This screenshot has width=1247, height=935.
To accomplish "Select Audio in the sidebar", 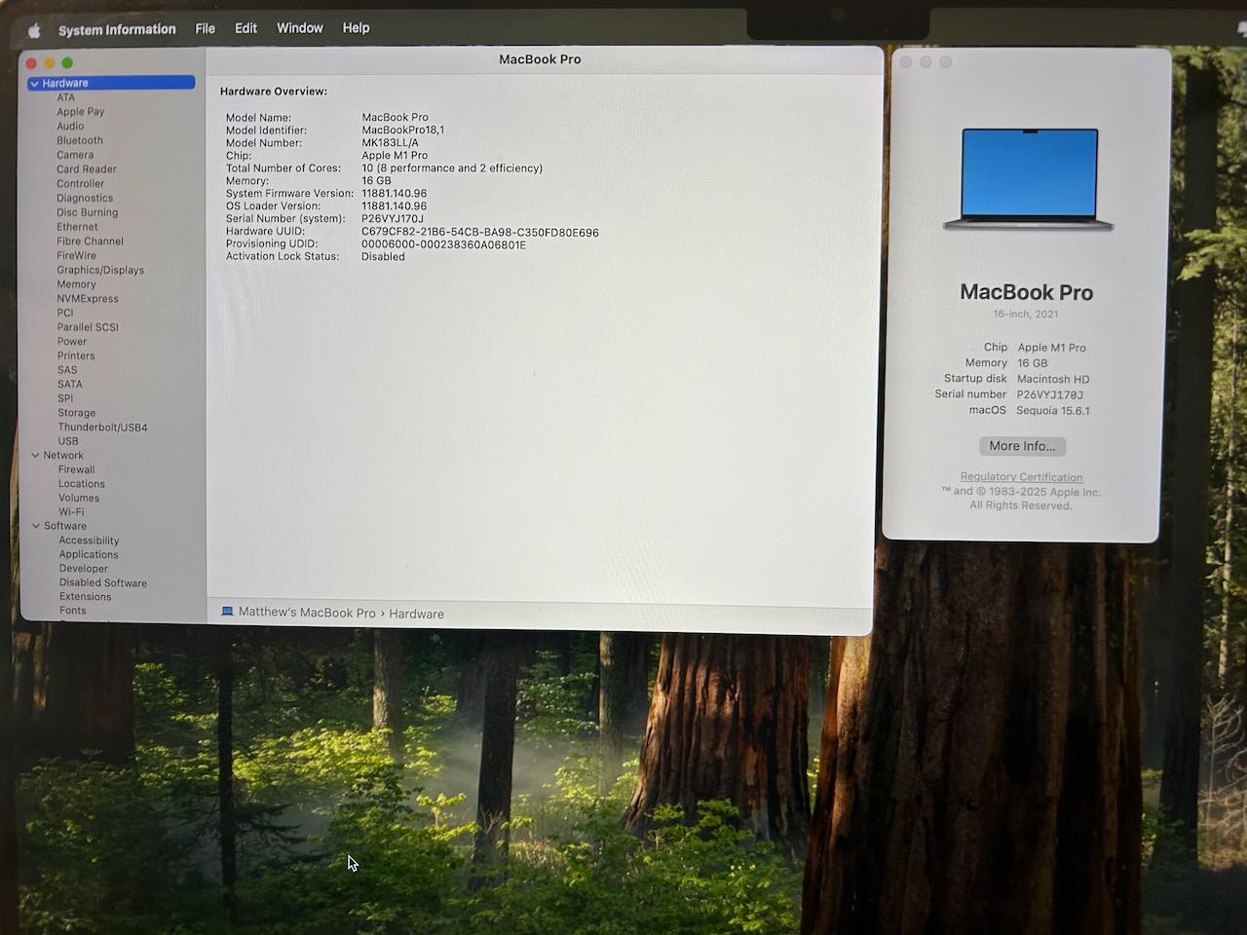I will [70, 126].
